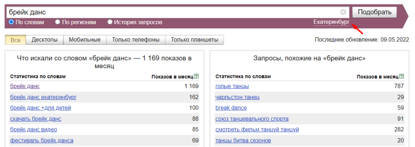This screenshot has width=415, height=147.
Task: Open the 'фестиваль брейк данса' link
Action: point(42,141)
